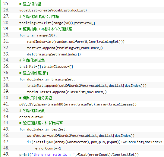This screenshot has width=164, height=157.
Task: Click 'trainMat=[];trainClasses=[]' code line
Action: (x=46, y=67)
